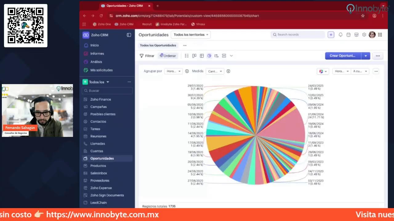This screenshot has height=221, width=394.
Task: Click the Crear Oportunidad button
Action: [343, 56]
